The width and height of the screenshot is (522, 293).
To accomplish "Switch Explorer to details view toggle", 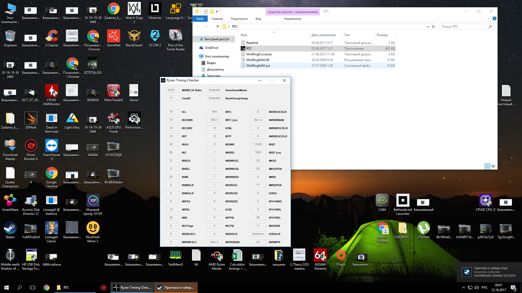I will pos(487,166).
